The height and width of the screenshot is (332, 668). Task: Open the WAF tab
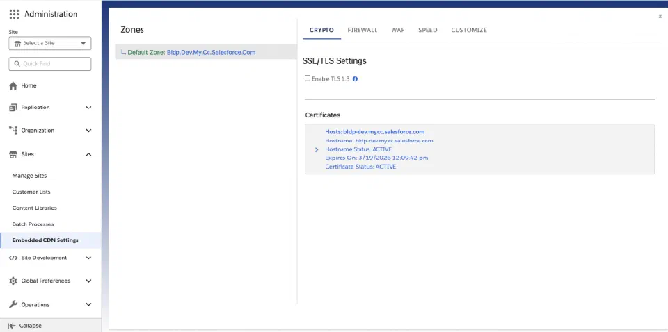(x=398, y=30)
